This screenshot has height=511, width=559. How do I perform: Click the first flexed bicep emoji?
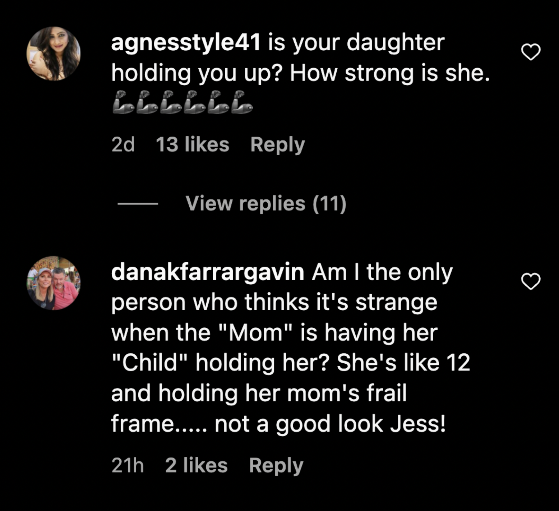pyautogui.click(x=123, y=102)
